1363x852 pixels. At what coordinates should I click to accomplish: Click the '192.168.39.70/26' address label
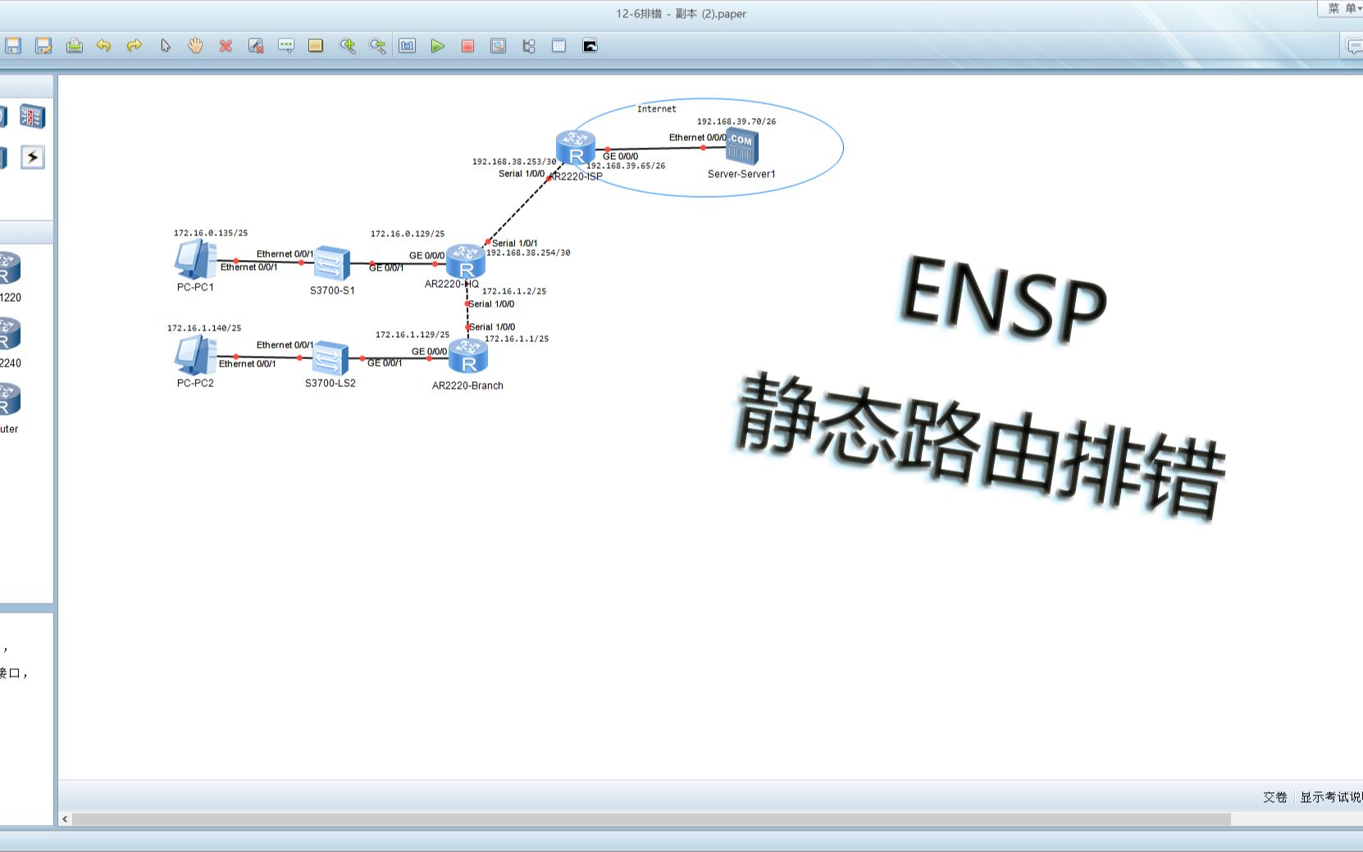736,121
